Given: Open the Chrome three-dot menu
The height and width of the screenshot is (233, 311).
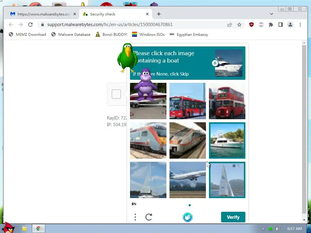Looking at the screenshot, I should pos(300,25).
